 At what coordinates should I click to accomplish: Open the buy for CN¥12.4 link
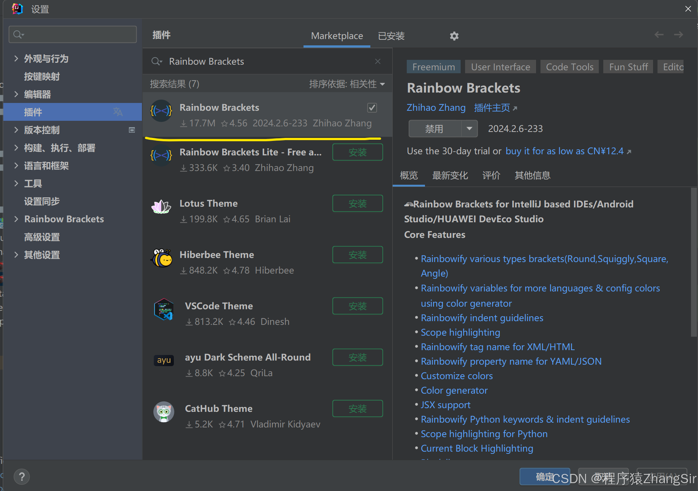pyautogui.click(x=568, y=151)
